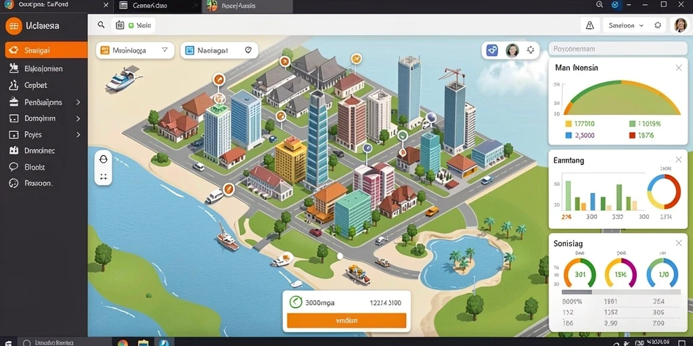The height and width of the screenshot is (346, 693).
Task: Select the orange map marker near the beach
Action: 229,189
